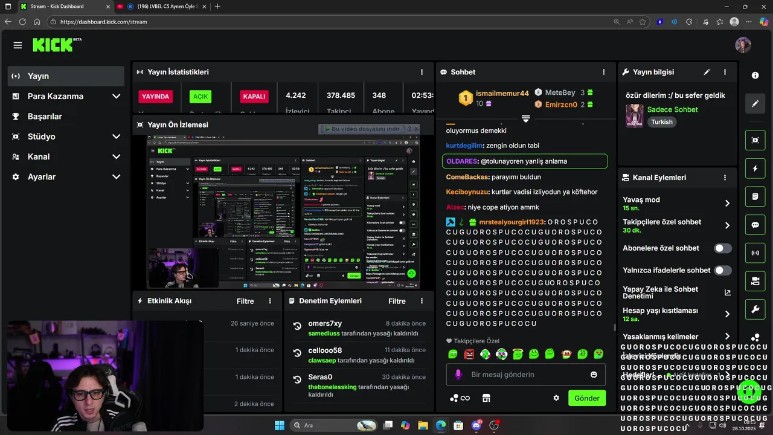Screen dimensions: 773x435
Task: Expand the Kanal sidebar section
Action: 116,156
